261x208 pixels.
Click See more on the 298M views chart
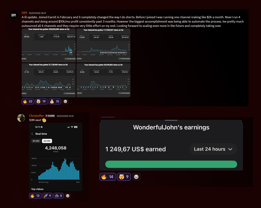pyautogui.click(x=24, y=59)
